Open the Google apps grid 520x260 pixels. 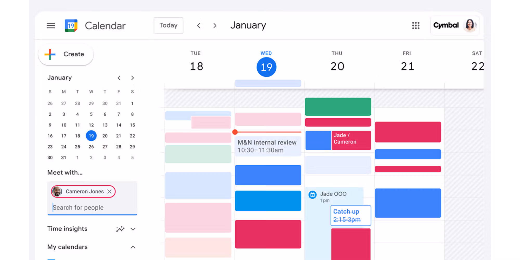(x=416, y=25)
